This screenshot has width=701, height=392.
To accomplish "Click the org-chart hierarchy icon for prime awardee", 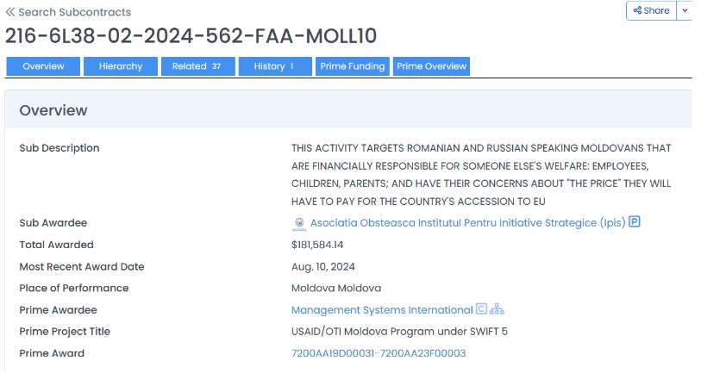I will 498,309.
